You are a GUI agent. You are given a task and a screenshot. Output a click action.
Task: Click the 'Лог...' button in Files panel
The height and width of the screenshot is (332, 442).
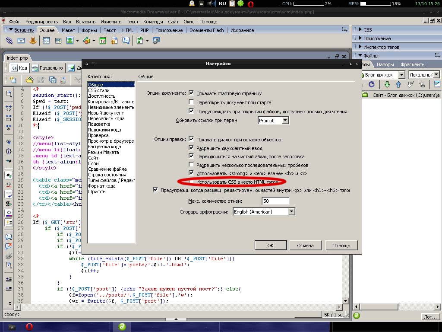point(430,317)
